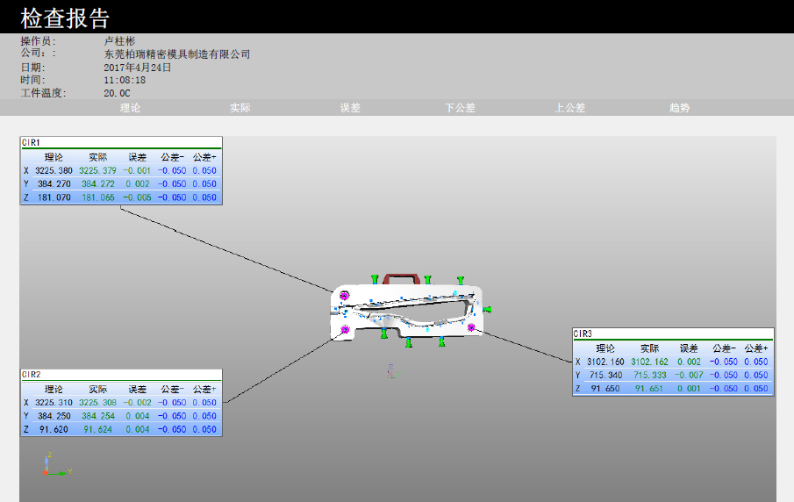Viewport: 794px width, 502px height.
Task: Select the 误差 column header in the gray bar
Action: (350, 108)
